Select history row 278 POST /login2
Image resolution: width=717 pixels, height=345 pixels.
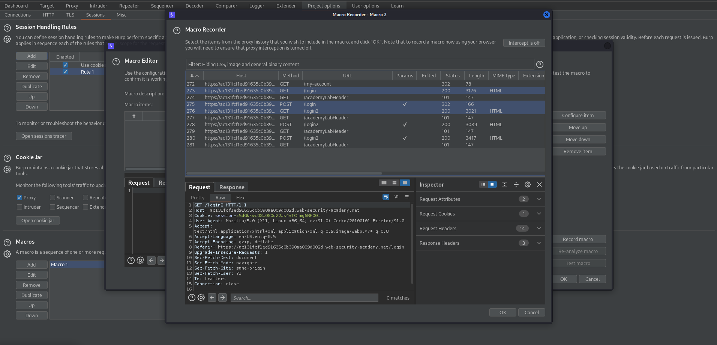[365, 125]
